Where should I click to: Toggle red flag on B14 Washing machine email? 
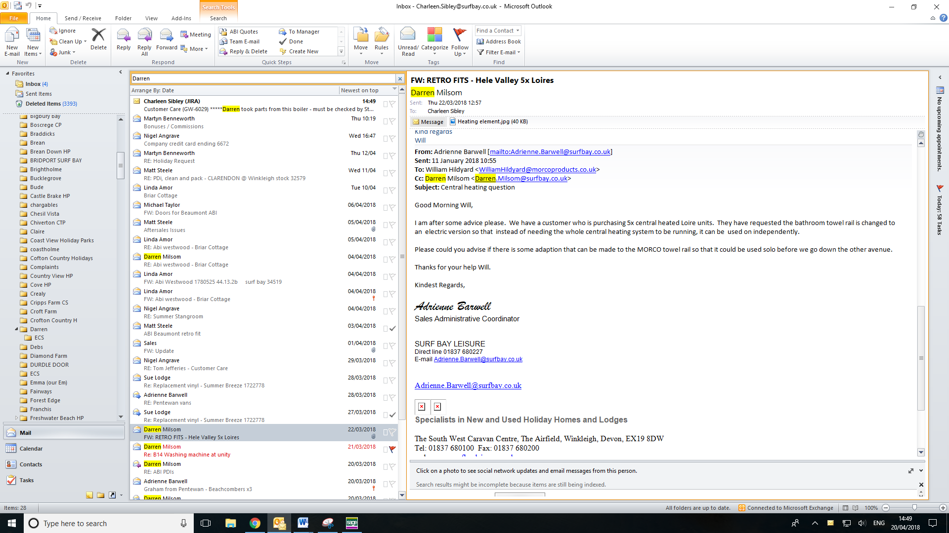click(x=392, y=450)
